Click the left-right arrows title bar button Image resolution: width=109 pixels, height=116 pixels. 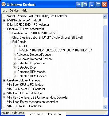[x=79, y=5]
